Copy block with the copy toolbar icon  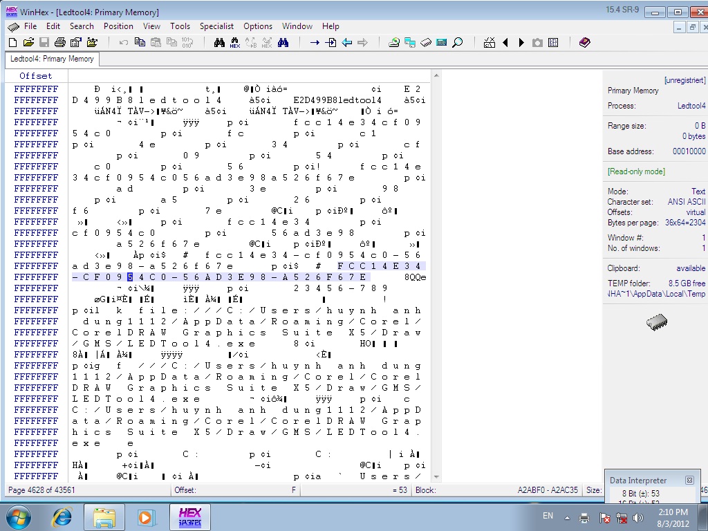pyautogui.click(x=140, y=42)
